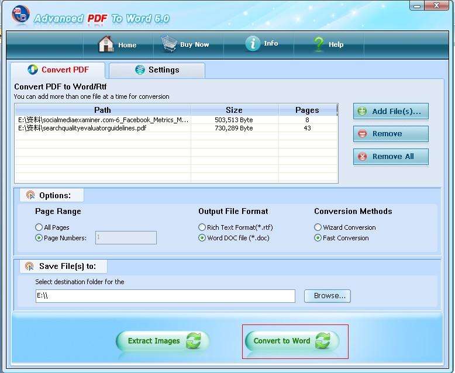Click the green arrows icon on Convert to Word

(323, 340)
